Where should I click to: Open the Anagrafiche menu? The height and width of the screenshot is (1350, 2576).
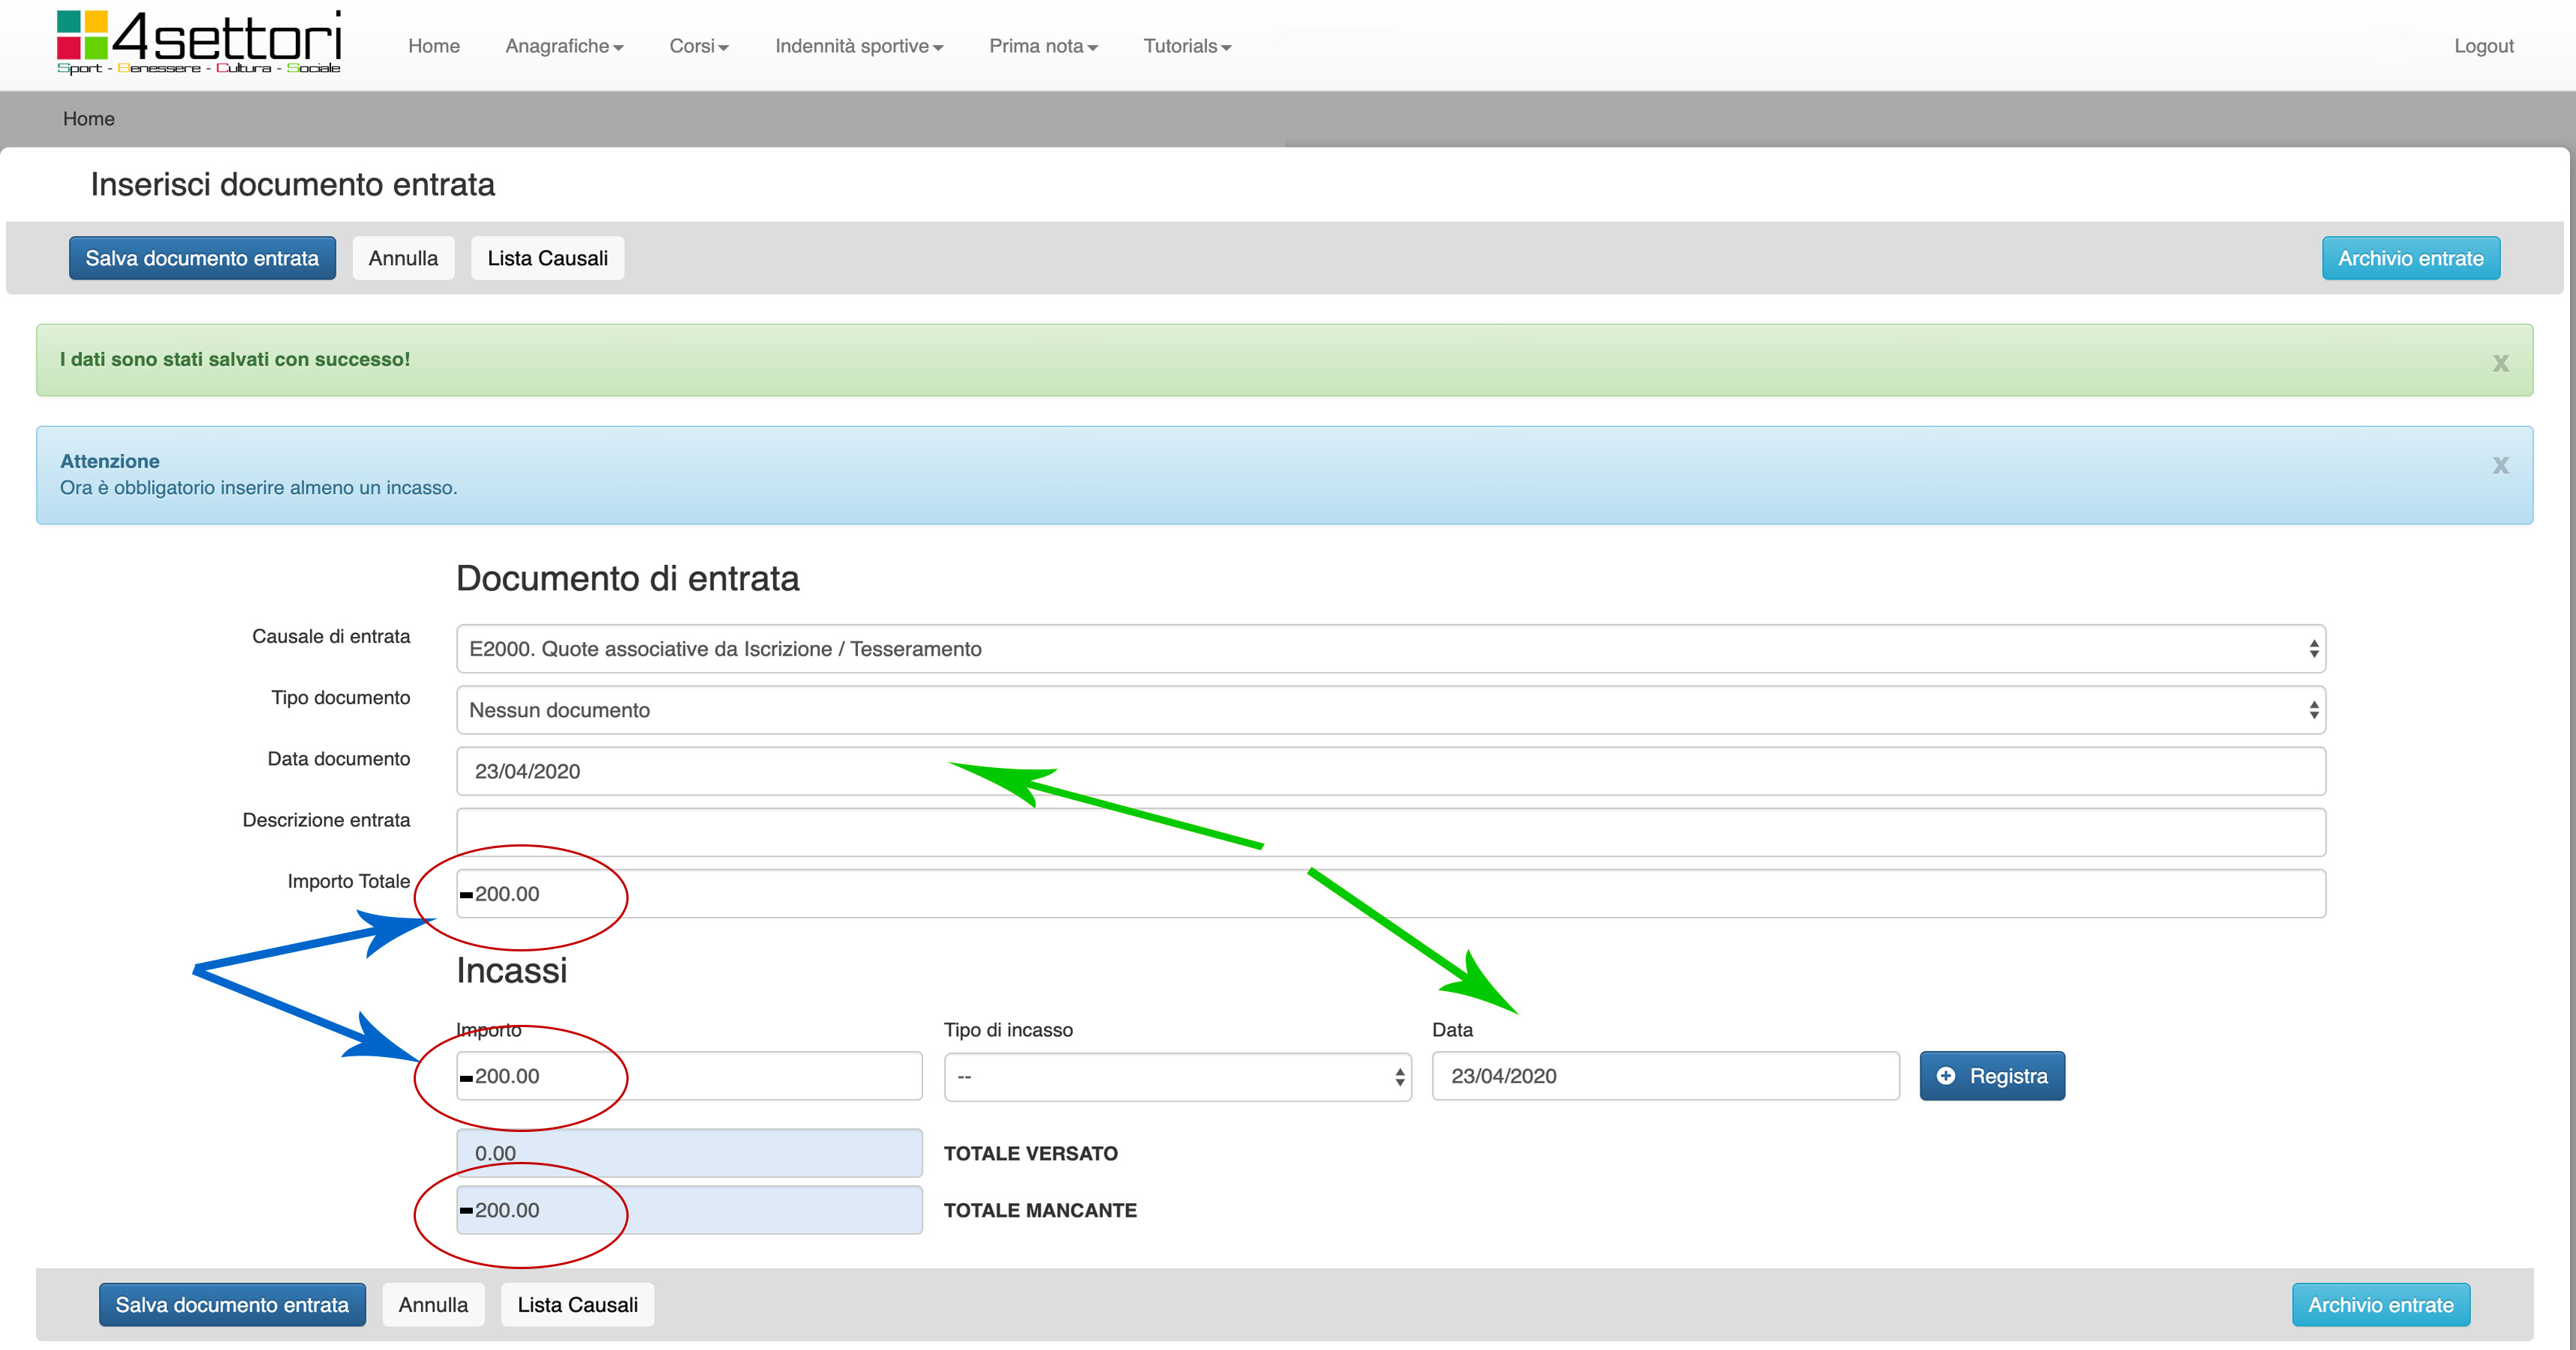click(564, 46)
